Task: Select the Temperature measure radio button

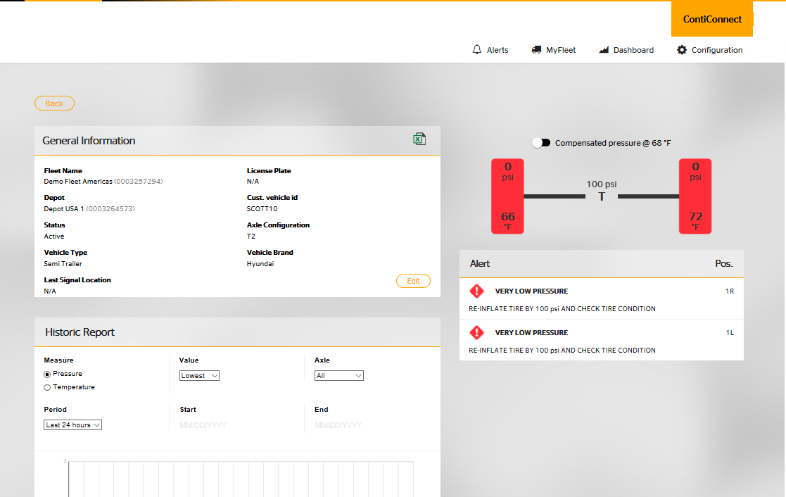Action: pyautogui.click(x=48, y=387)
